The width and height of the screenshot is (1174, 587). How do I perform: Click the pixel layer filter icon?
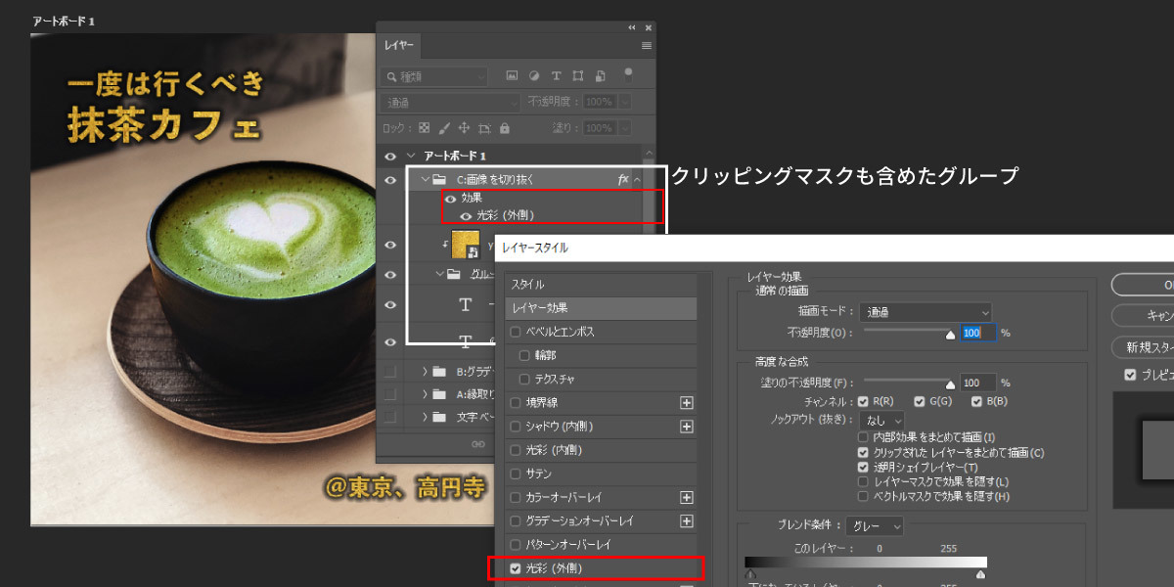512,76
